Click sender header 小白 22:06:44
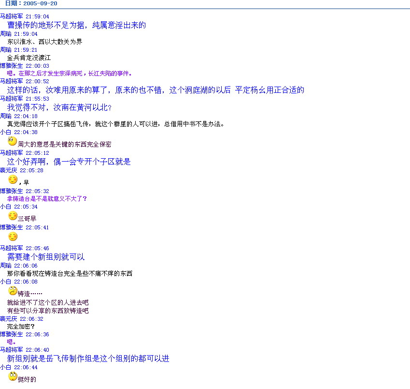This screenshot has width=410, height=389. (x=19, y=368)
